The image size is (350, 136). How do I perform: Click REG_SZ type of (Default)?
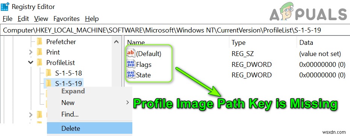242,53
